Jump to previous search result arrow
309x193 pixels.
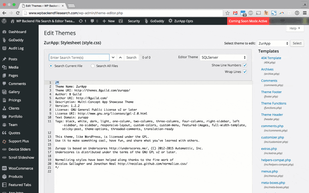point(120,58)
